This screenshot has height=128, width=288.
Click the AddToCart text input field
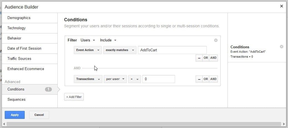(172, 50)
